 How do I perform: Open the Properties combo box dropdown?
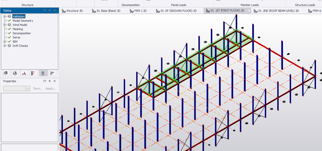coord(28,88)
